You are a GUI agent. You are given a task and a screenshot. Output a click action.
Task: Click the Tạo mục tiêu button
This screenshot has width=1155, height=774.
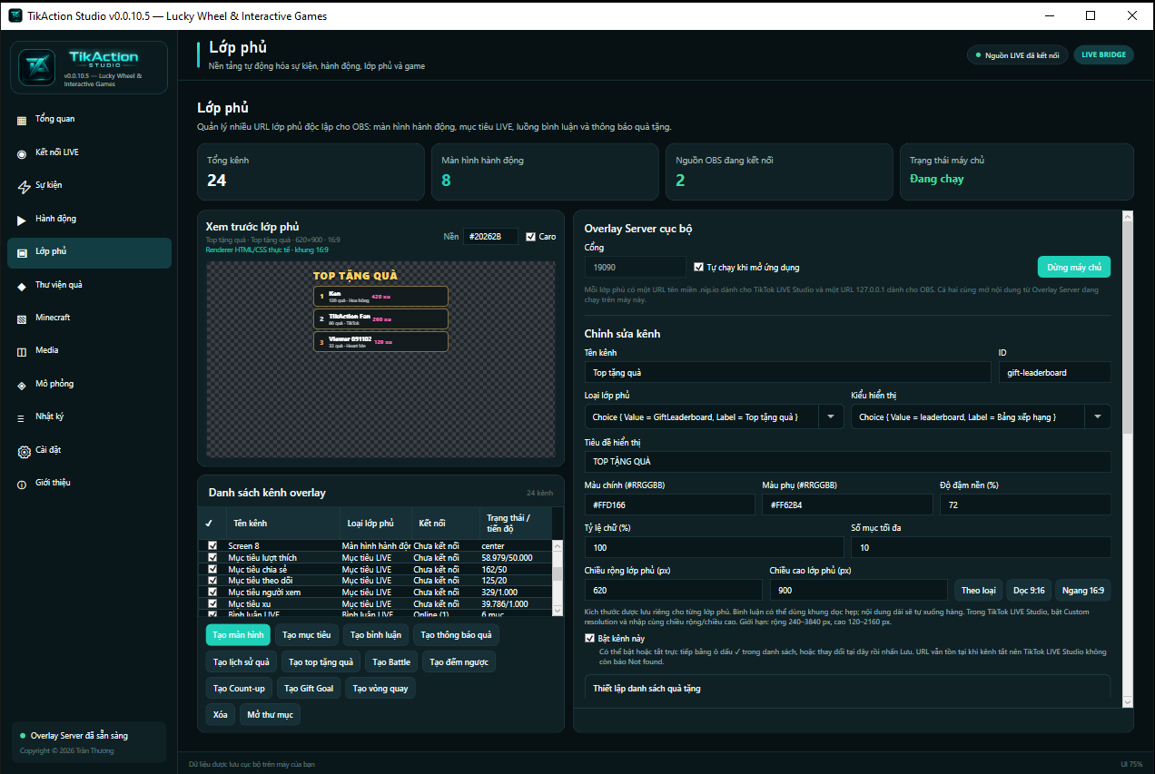coord(306,635)
